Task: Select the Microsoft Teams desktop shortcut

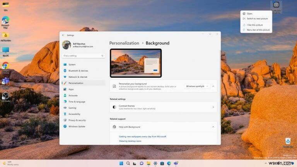Action: 5,83
